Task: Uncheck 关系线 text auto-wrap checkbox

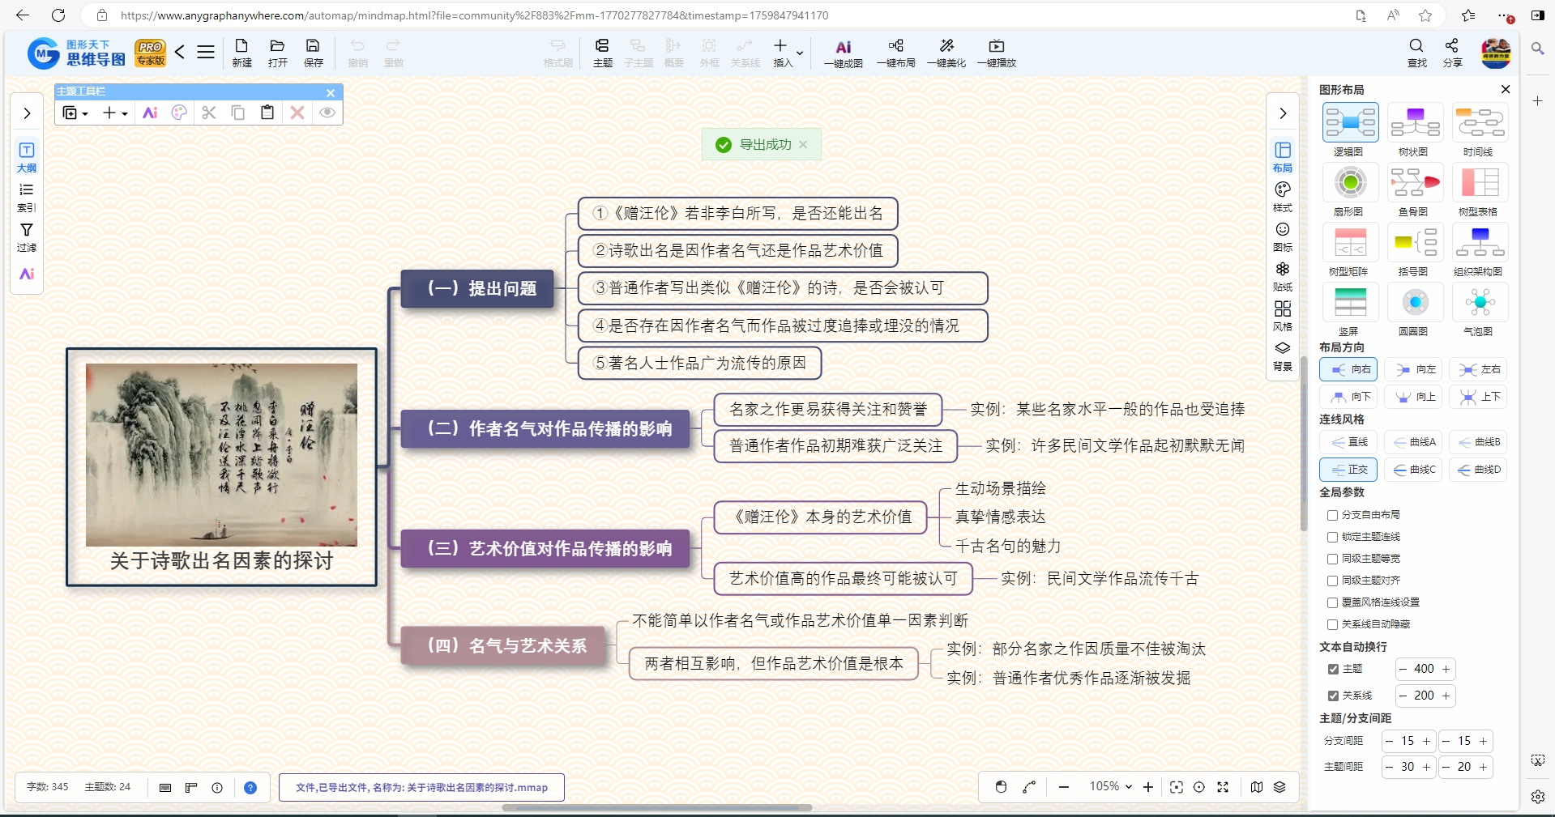Action: coord(1333,696)
